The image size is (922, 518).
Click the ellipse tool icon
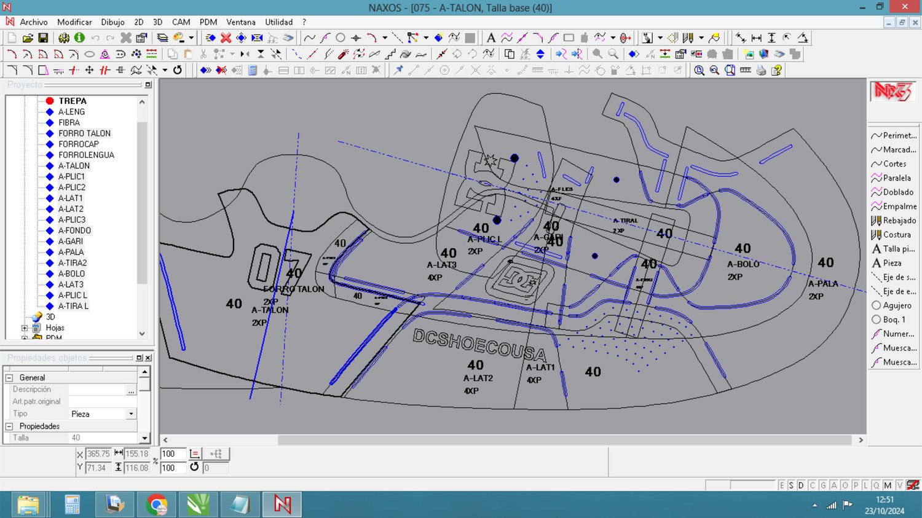[x=89, y=54]
